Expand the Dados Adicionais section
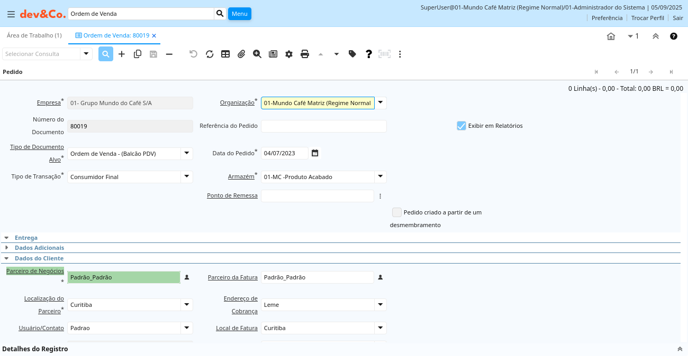Screen dimensions: 688x356 (x=39, y=248)
